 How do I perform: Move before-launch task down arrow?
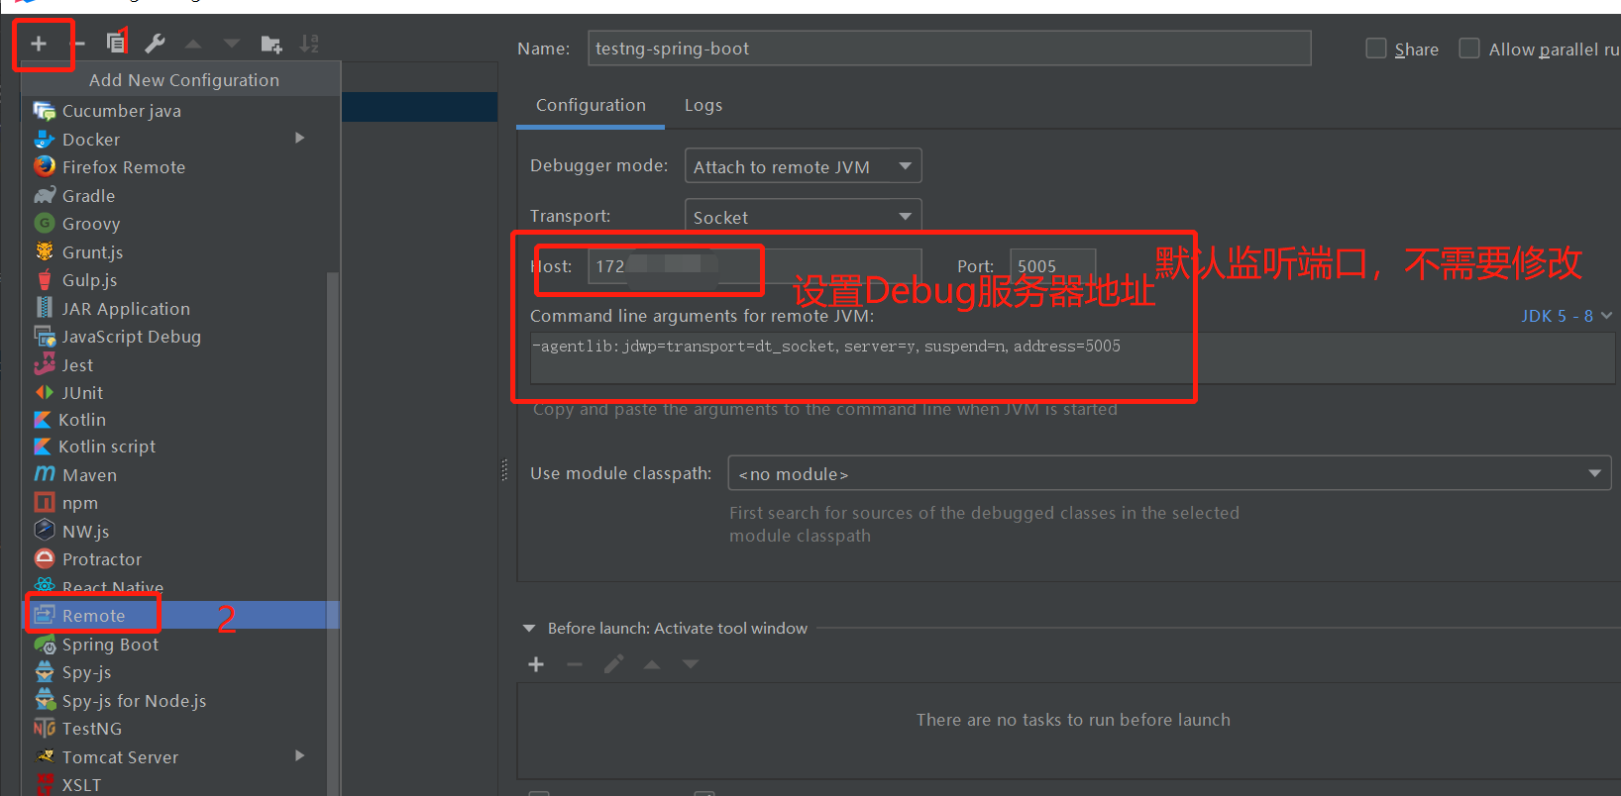(691, 664)
